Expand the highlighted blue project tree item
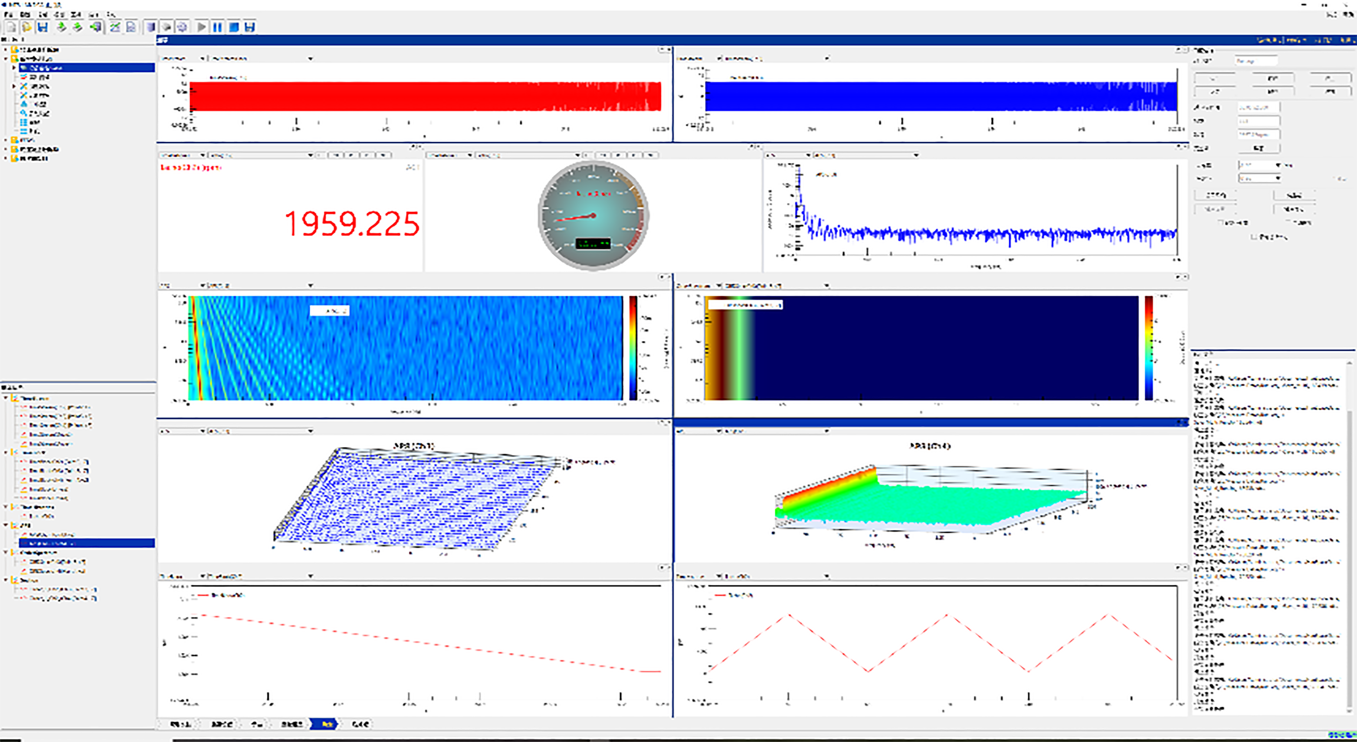This screenshot has width=1357, height=742. tap(14, 68)
